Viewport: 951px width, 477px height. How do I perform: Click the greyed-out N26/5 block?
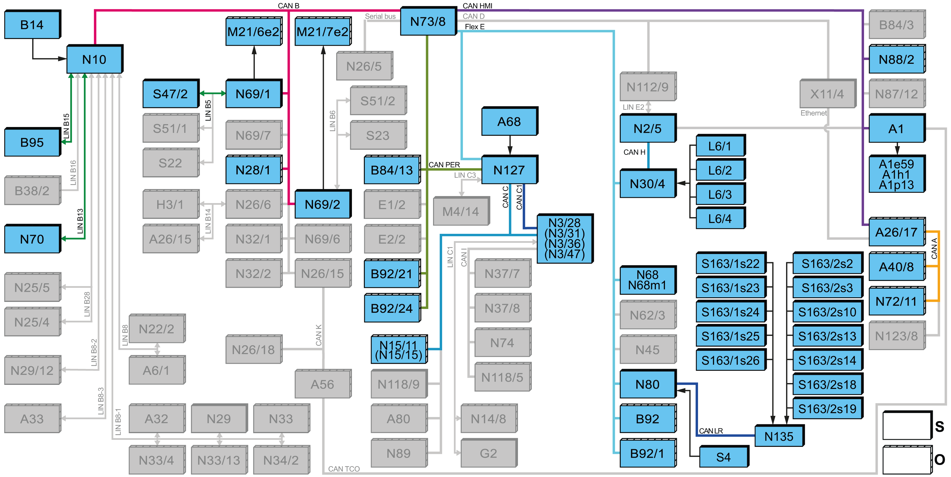(x=364, y=66)
